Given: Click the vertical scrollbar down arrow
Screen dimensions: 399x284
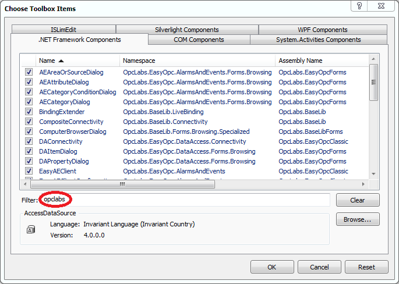Looking at the screenshot, I should point(373,174).
